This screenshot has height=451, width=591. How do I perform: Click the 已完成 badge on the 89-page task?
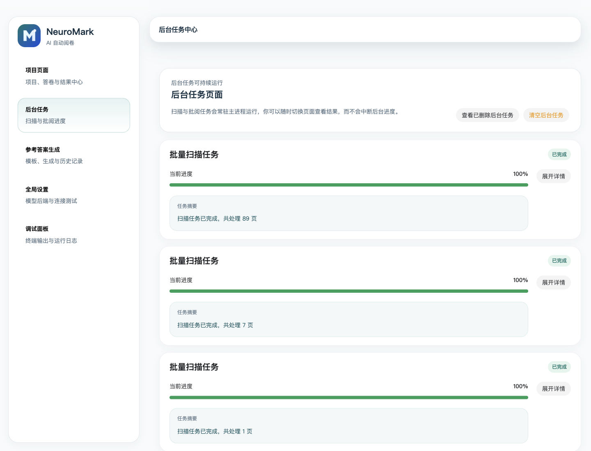(x=559, y=155)
